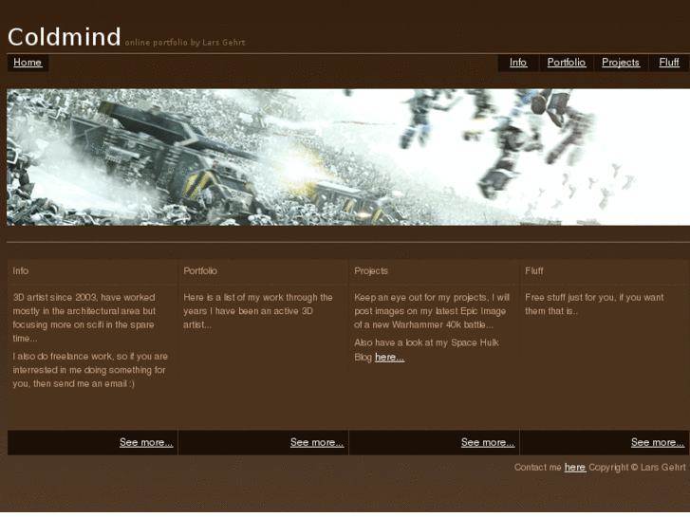Click the 'Free stuff just for you' text
Viewport: 690px width, 517px height.
coord(594,305)
